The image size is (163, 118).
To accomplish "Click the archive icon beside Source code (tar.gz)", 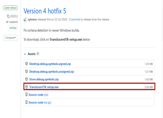I will 26,102.
